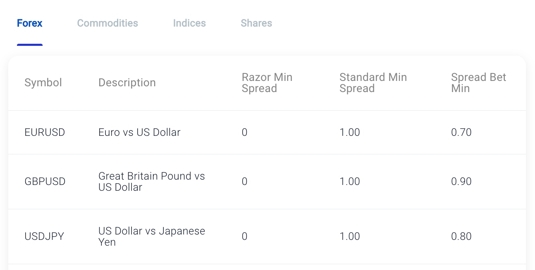Click the Spread Bet Min column header
This screenshot has width=535, height=270.
point(478,83)
